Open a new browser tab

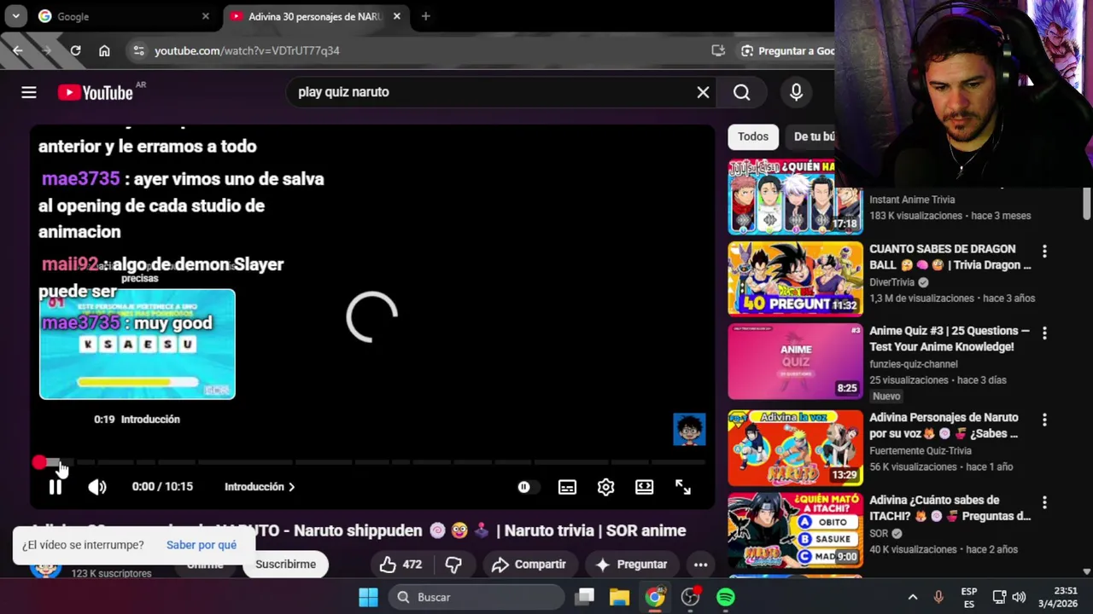click(425, 16)
